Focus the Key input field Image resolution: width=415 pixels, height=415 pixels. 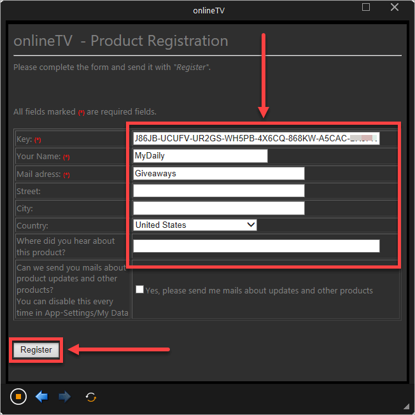coord(257,138)
